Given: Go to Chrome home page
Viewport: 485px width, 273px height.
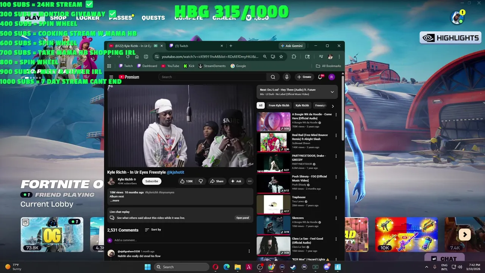Looking at the screenshot, I should (137, 56).
